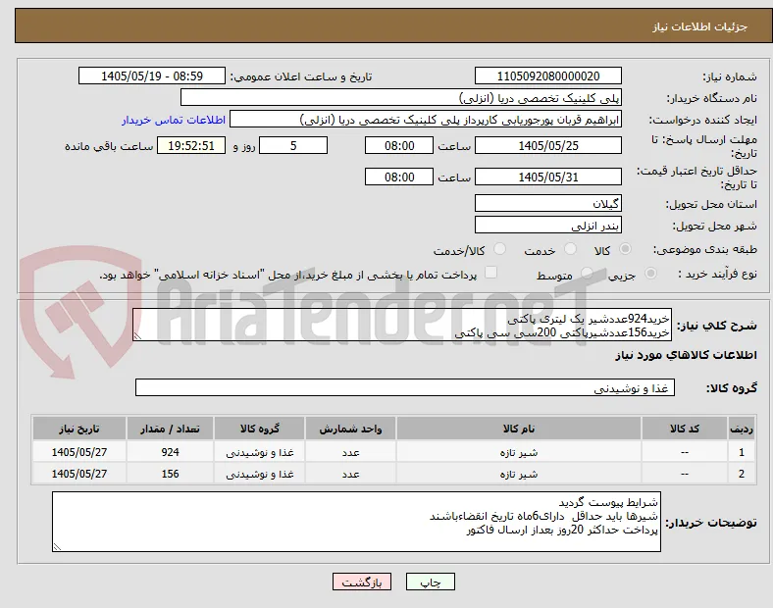The image size is (773, 608).
Task: Click the announcement date field 1405/05/19 - 08:59
Action: (x=152, y=76)
